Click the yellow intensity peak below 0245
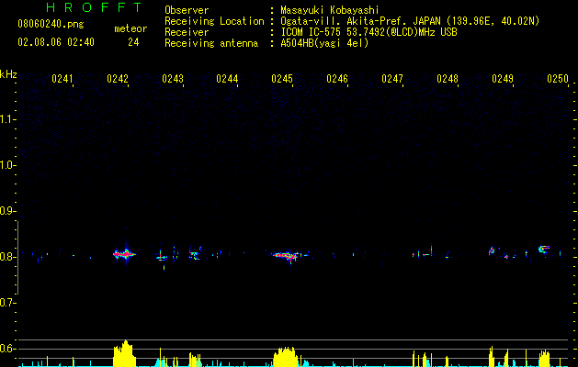Screen dimensions: 578x367 click(285, 357)
